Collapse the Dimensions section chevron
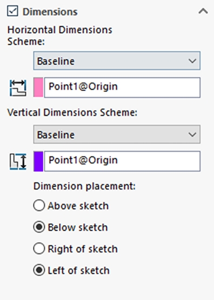The height and width of the screenshot is (300, 214). [203, 11]
